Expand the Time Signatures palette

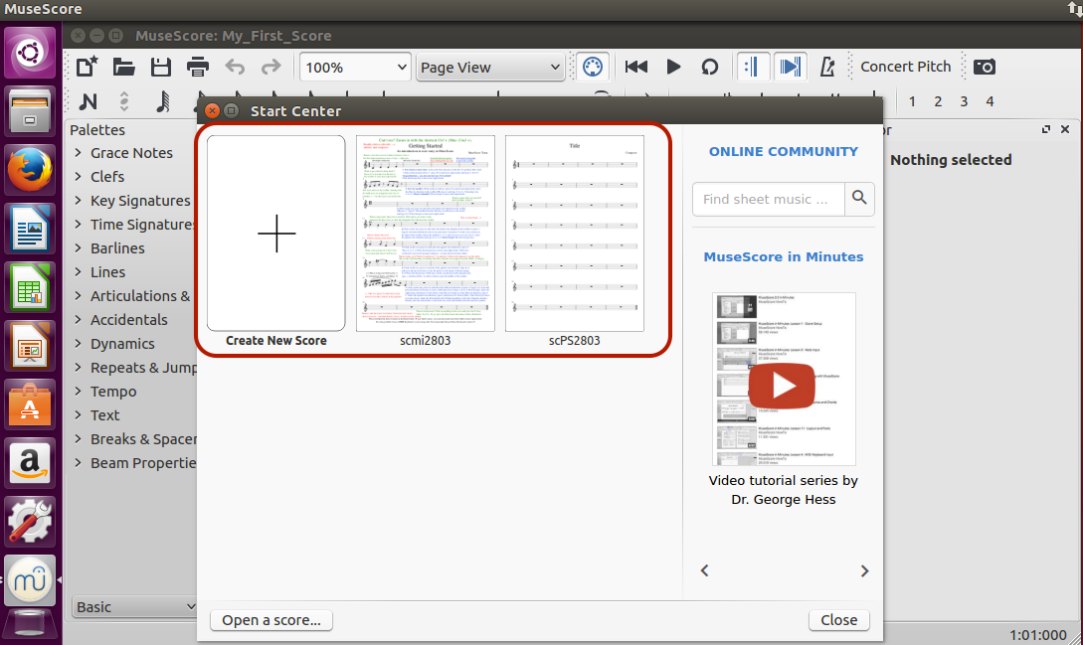coord(78,225)
